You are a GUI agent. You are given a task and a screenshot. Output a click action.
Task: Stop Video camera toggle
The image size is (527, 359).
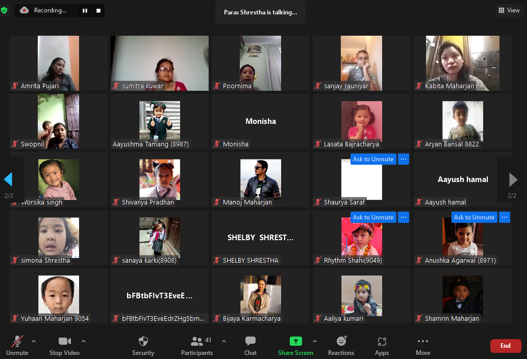[64, 345]
